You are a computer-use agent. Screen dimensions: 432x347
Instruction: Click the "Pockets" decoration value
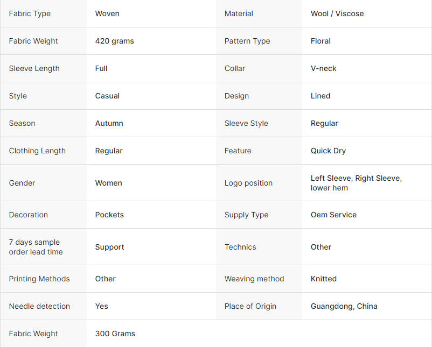coord(109,215)
